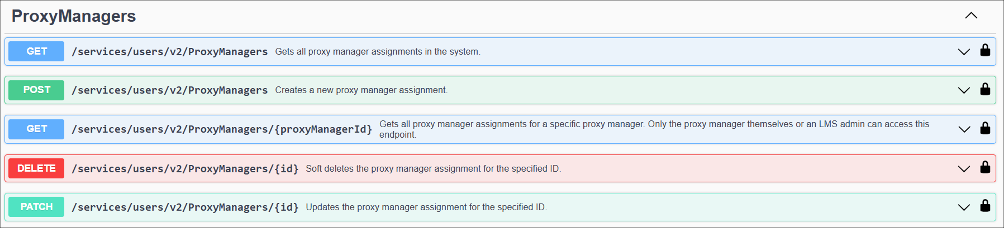The image size is (1004, 228).
Task: Click the lock icon on the DELETE row
Action: [985, 167]
